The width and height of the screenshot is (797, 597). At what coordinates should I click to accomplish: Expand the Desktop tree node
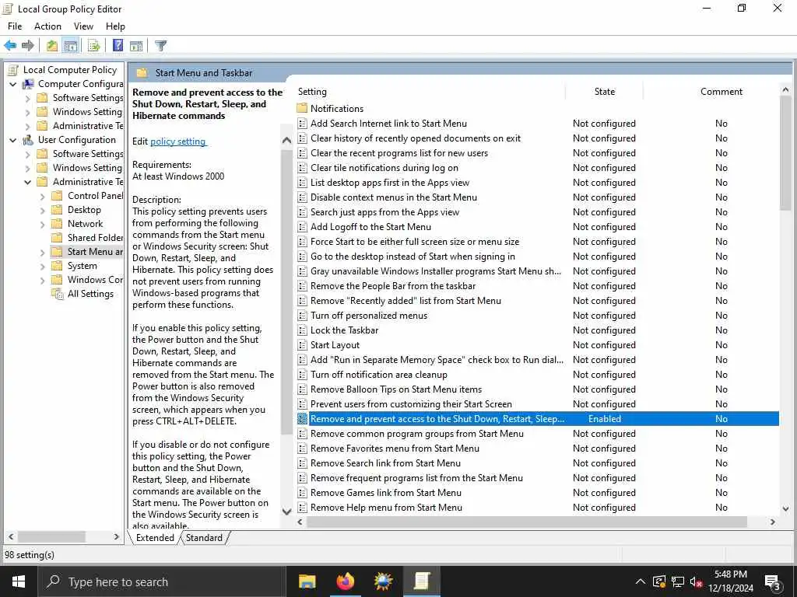(x=43, y=210)
